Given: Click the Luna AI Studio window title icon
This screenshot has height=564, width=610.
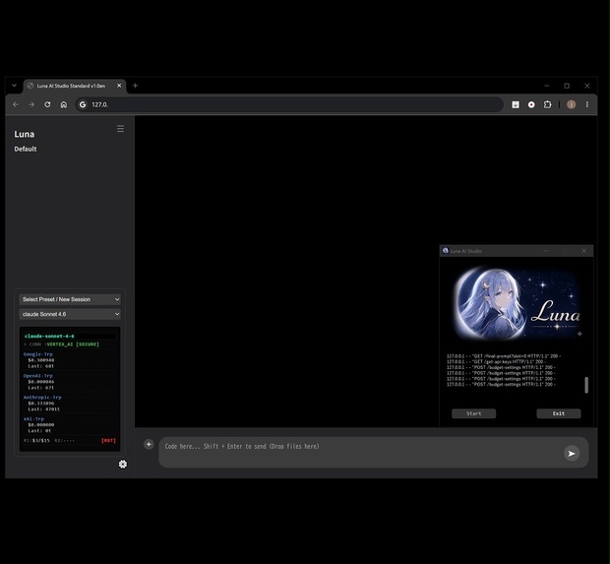Looking at the screenshot, I should coord(446,251).
